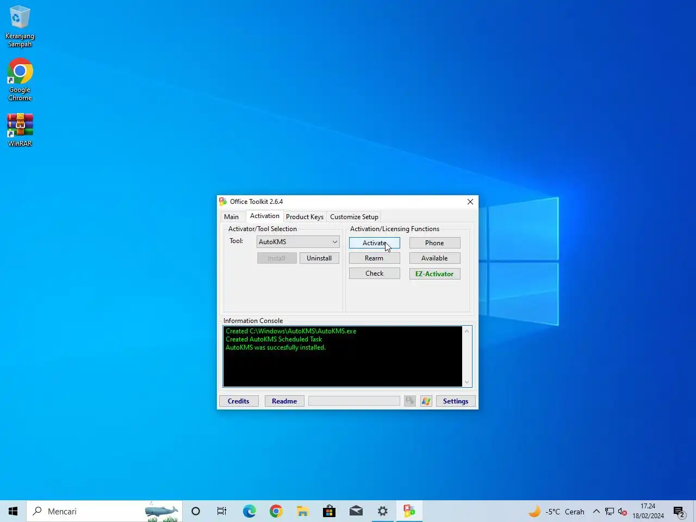Go to Customize Setup tab

pos(354,217)
